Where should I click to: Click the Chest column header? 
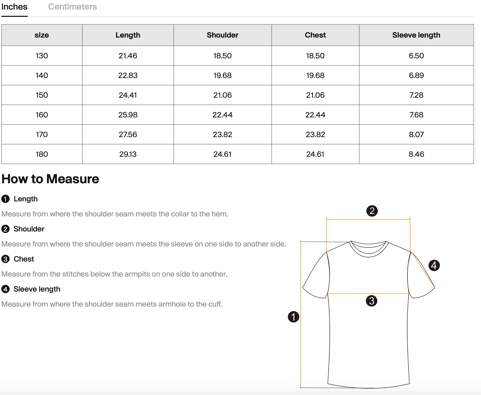(315, 35)
